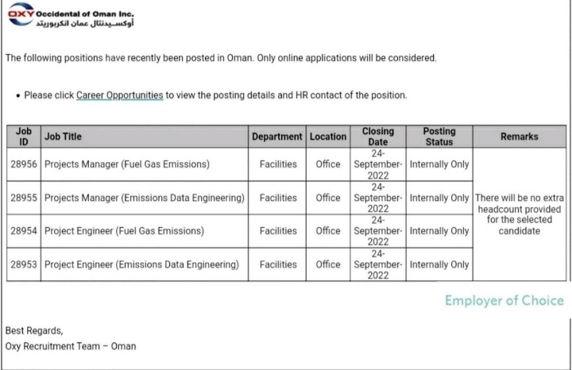
Task: Select the Location column header
Action: point(328,137)
